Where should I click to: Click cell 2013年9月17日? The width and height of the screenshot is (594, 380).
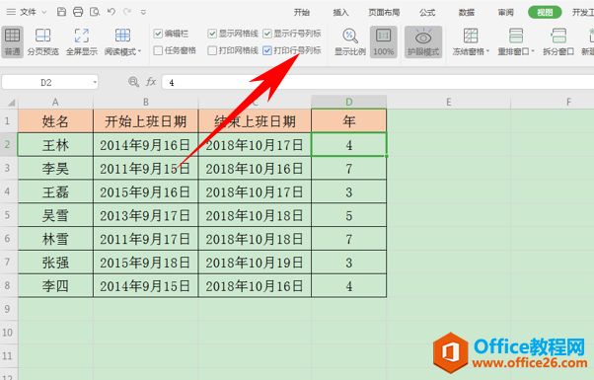pos(145,215)
